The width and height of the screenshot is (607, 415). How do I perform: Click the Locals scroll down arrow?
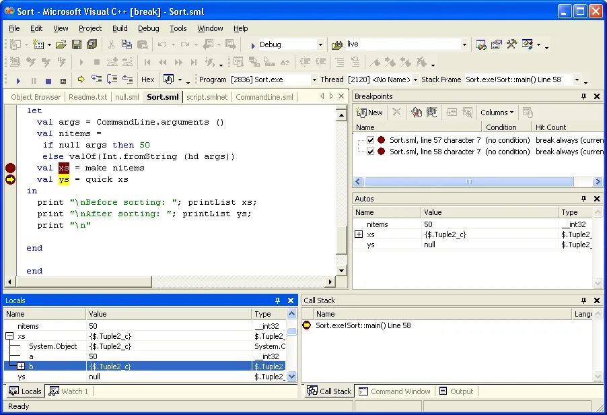point(291,376)
